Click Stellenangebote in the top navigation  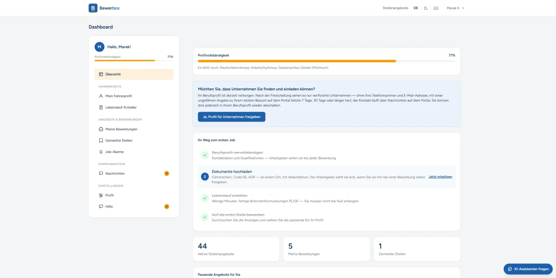pyautogui.click(x=395, y=8)
